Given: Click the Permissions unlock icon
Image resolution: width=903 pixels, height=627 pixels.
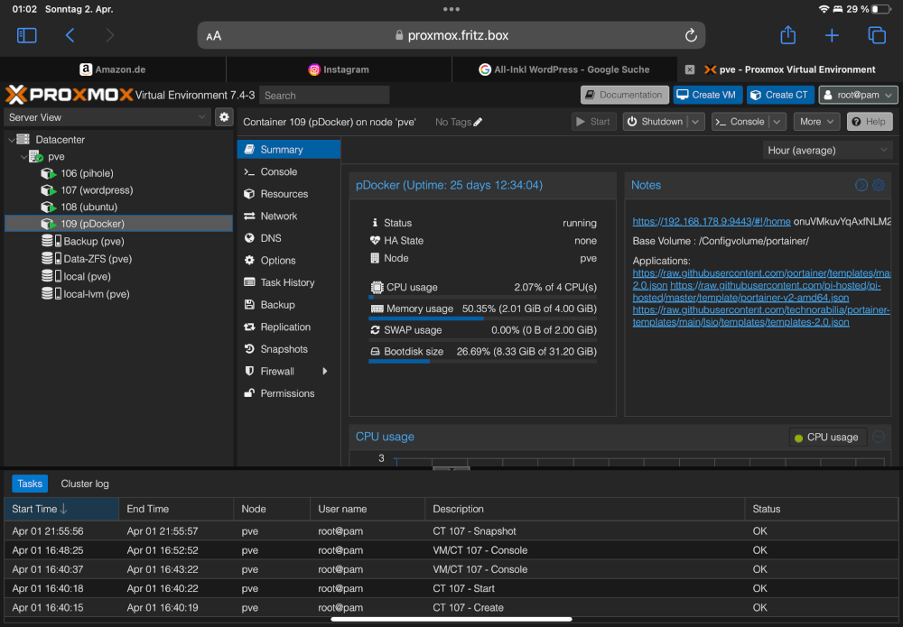Looking at the screenshot, I should (x=249, y=393).
